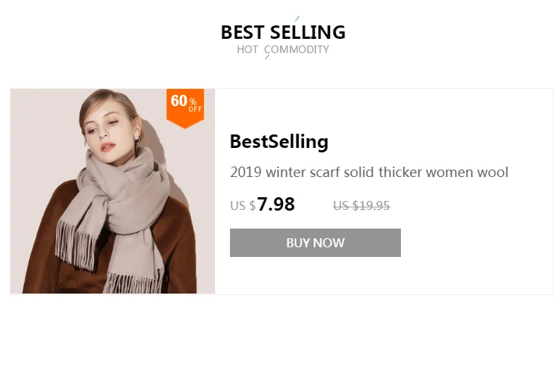Click the blue slash below HOT COMMODITY
This screenshot has height=378, width=560.
[x=267, y=57]
